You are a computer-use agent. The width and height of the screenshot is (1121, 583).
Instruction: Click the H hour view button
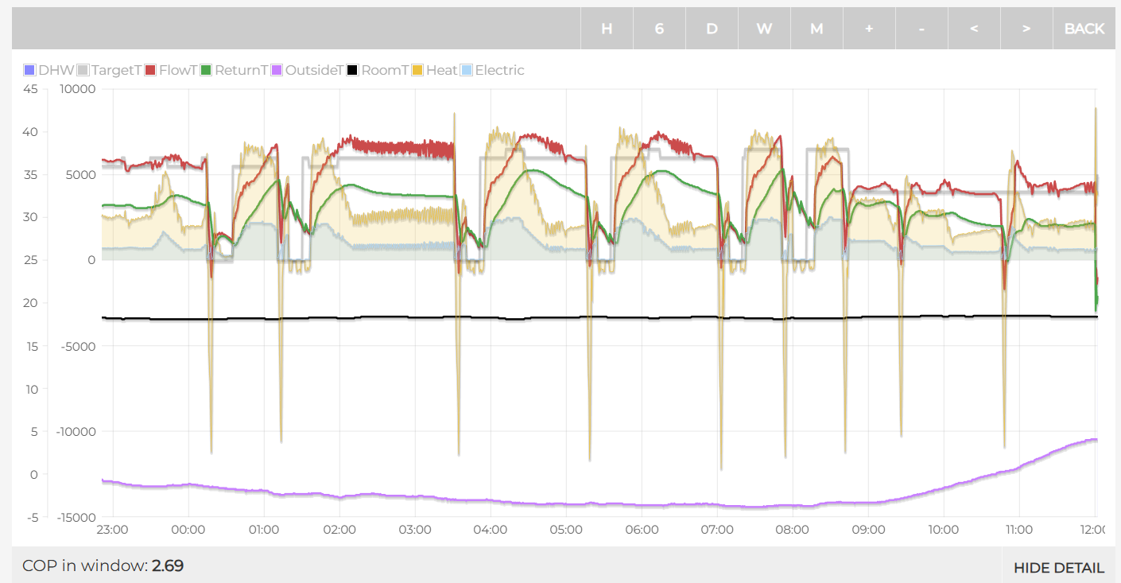tap(607, 29)
